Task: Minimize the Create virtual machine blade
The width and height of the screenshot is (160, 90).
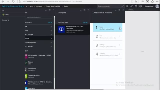Action: pos(115,10)
